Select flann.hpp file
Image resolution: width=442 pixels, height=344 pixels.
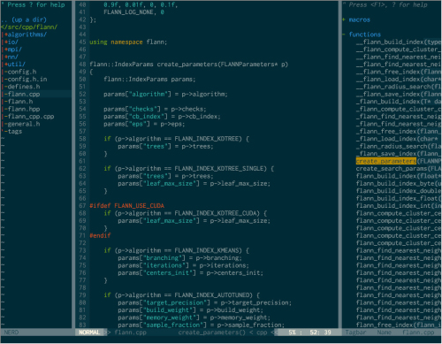[24, 109]
